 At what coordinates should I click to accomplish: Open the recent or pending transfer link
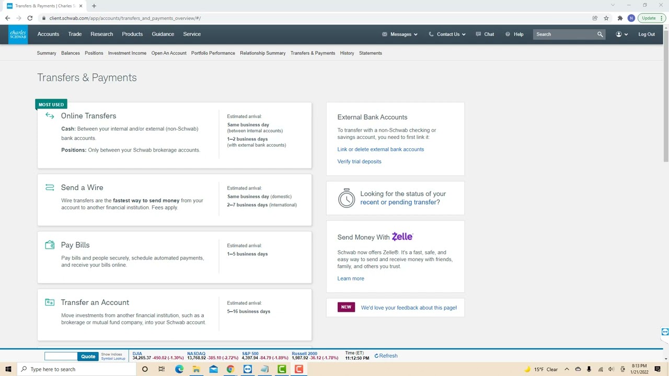click(400, 202)
